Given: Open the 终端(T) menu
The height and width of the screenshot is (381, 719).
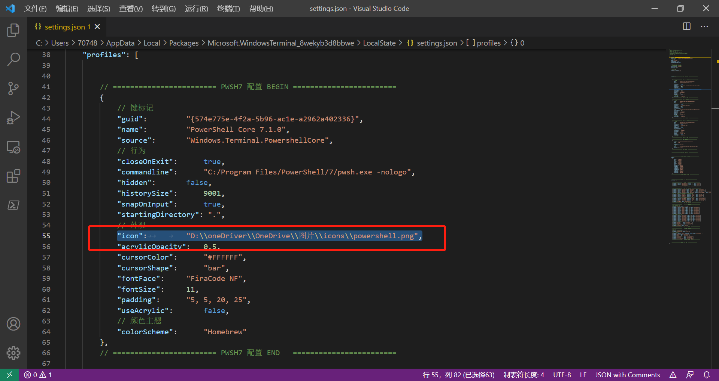Looking at the screenshot, I should [x=228, y=8].
